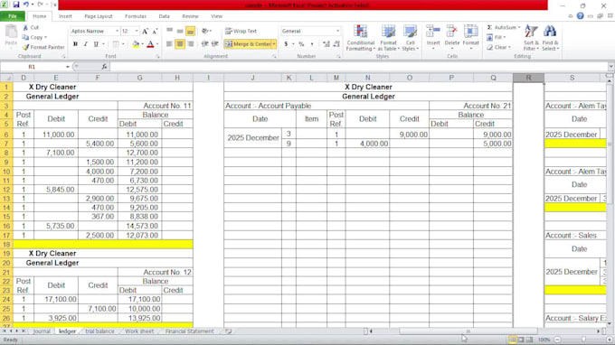615x345 pixels.
Task: Switch to the Data tab
Action: (164, 16)
